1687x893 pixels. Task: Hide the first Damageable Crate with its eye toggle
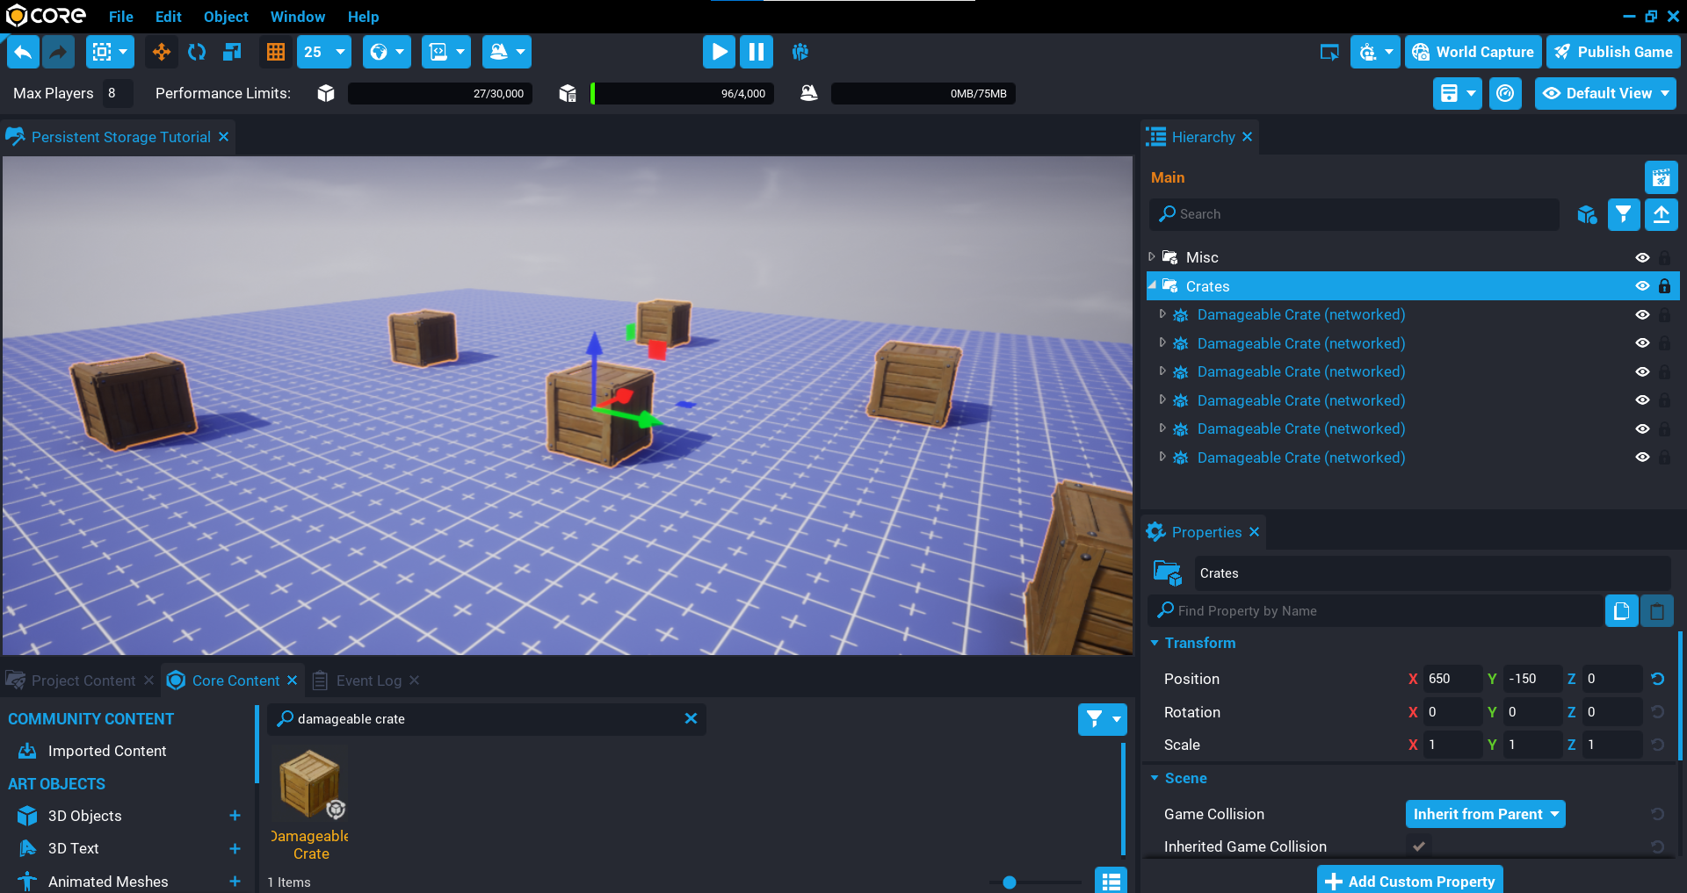coord(1643,314)
